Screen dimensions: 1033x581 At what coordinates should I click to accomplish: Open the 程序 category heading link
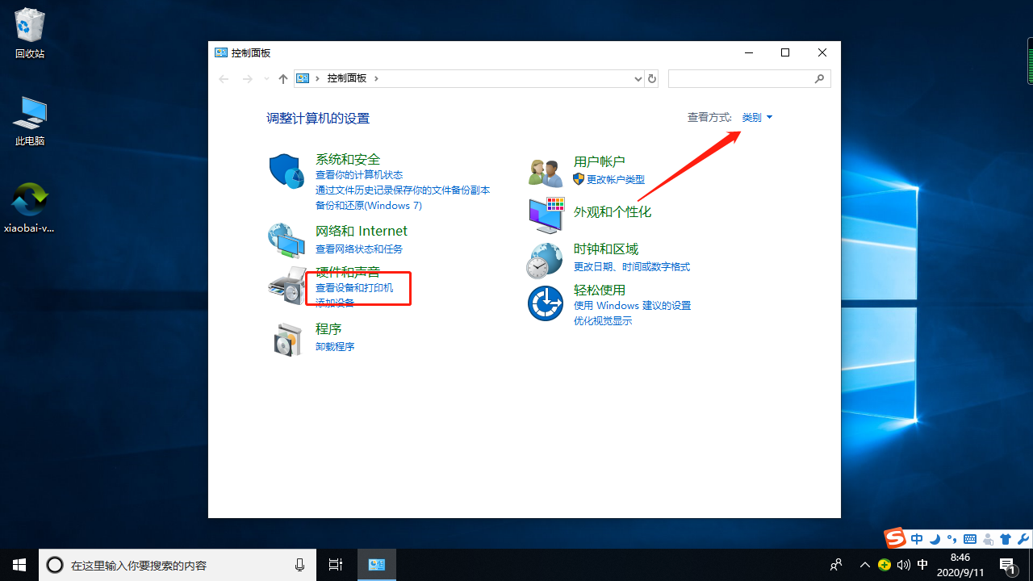tap(328, 329)
